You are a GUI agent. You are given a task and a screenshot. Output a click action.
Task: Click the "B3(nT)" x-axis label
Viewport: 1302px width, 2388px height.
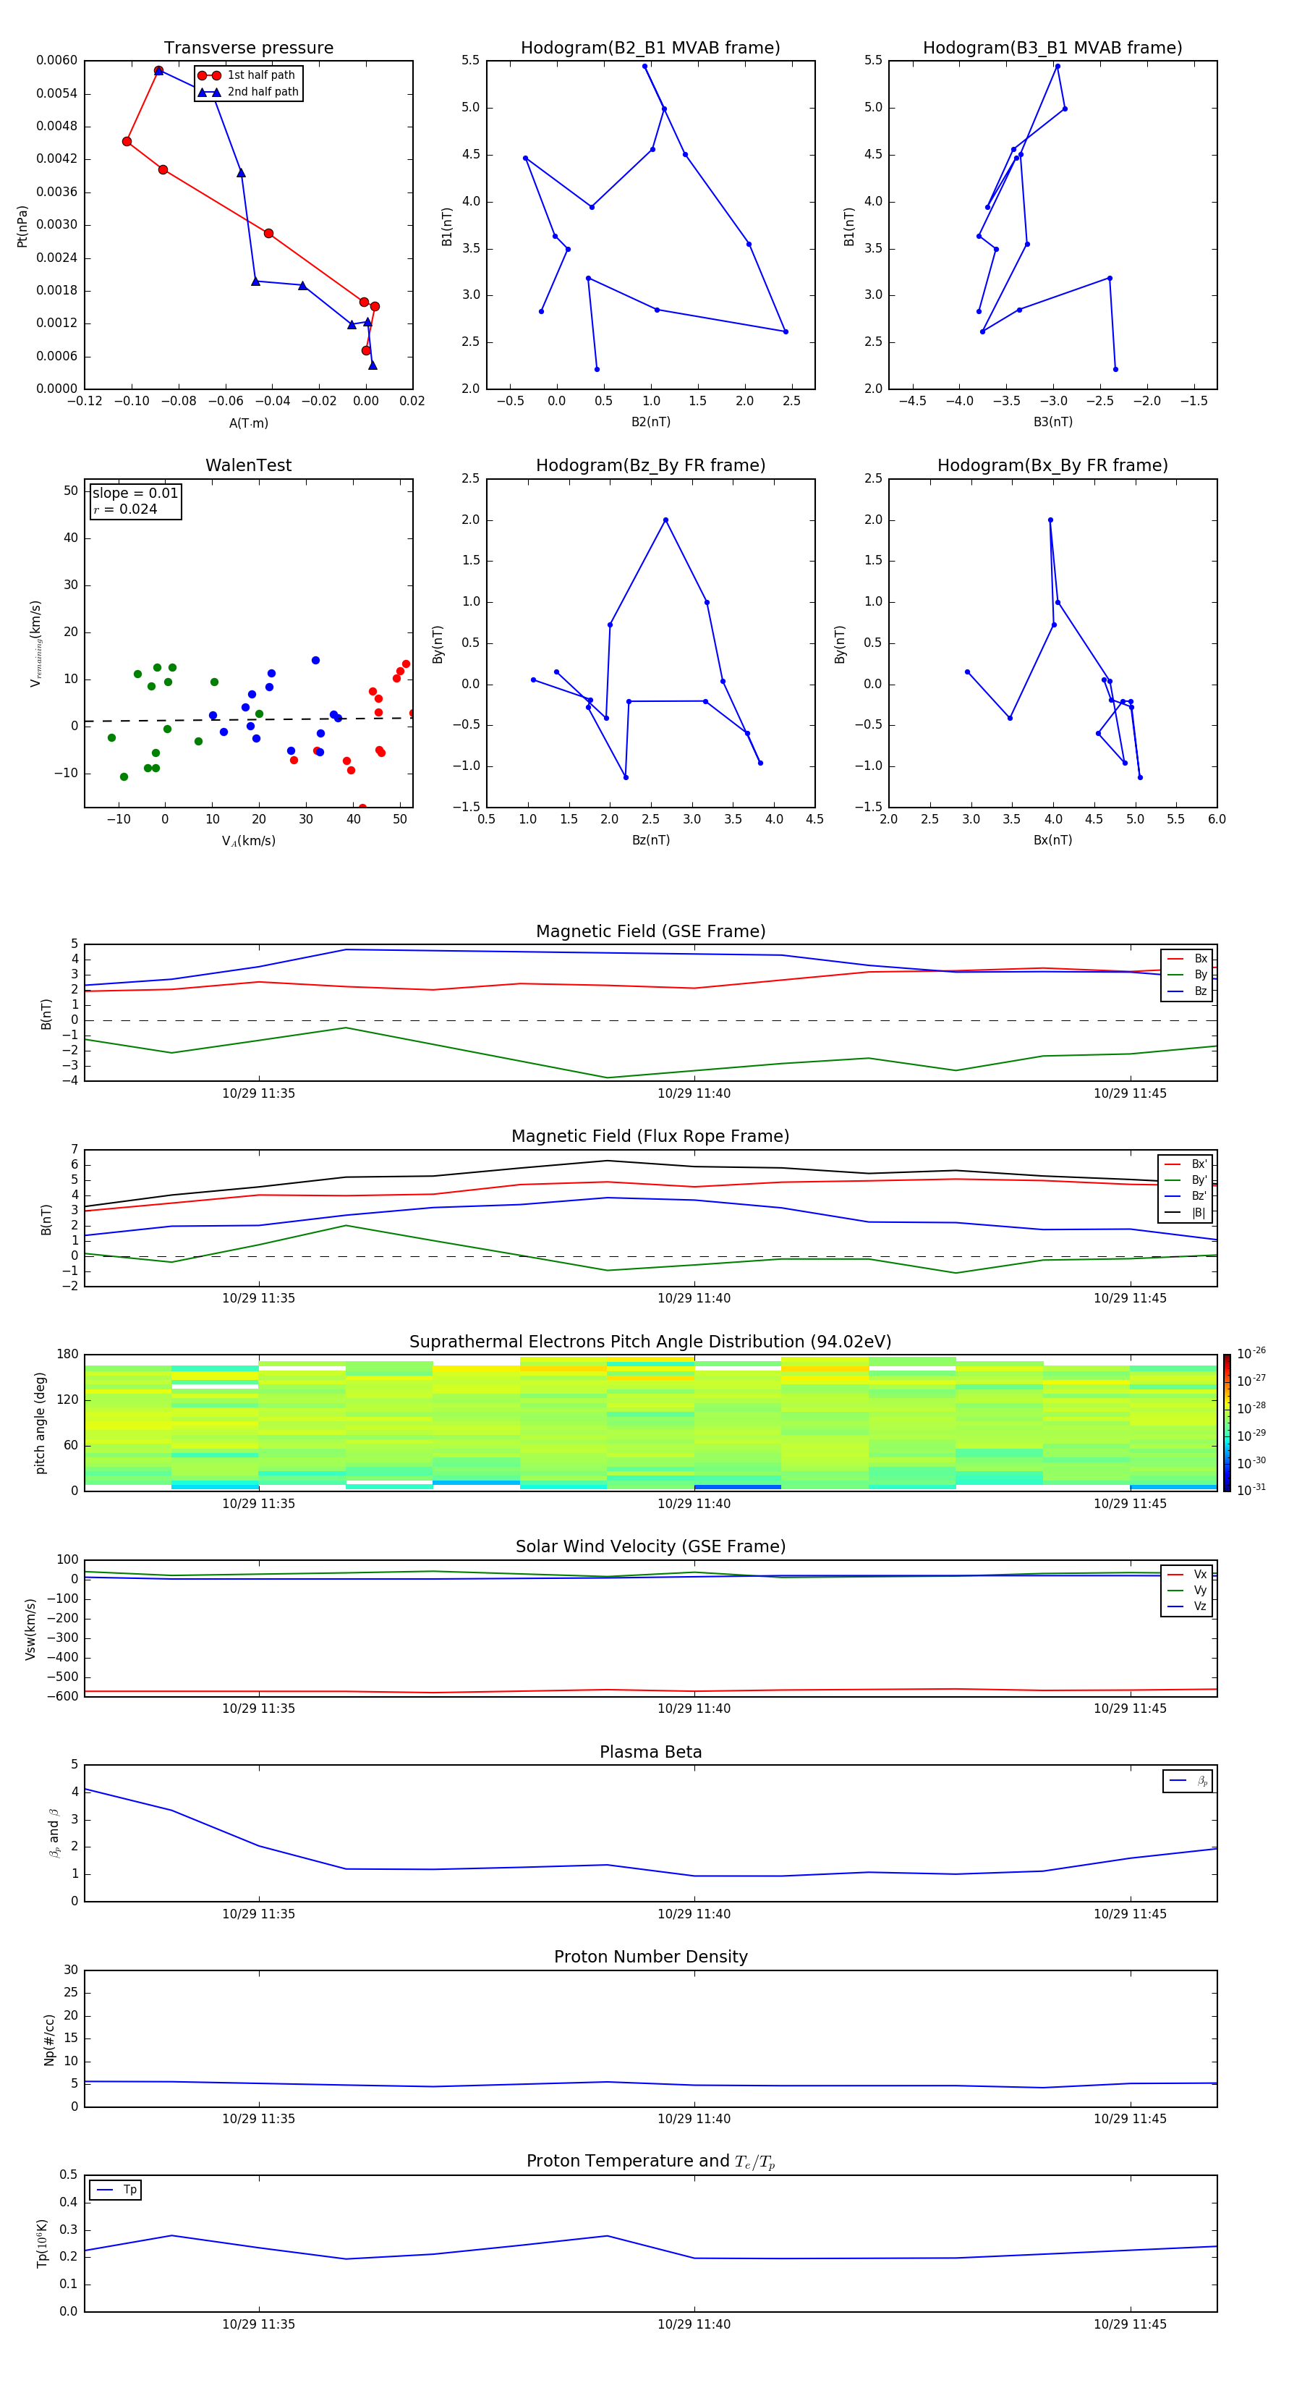coord(1052,422)
